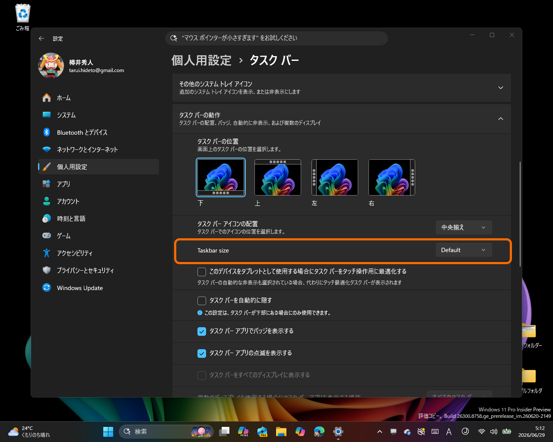Screen dimensions: 553x442
Task: Show hidden tray icons chevron
Action: click(379, 431)
